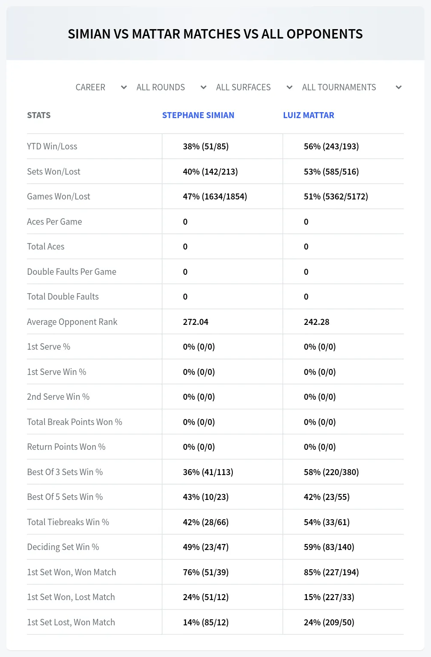The height and width of the screenshot is (657, 431).
Task: Click the chevron arrow next to ALL ROUNDS
Action: pos(203,87)
